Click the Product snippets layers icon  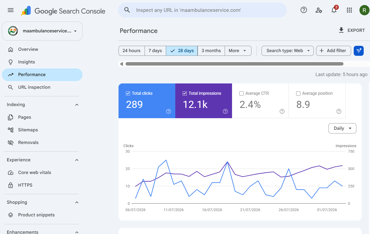click(x=11, y=215)
